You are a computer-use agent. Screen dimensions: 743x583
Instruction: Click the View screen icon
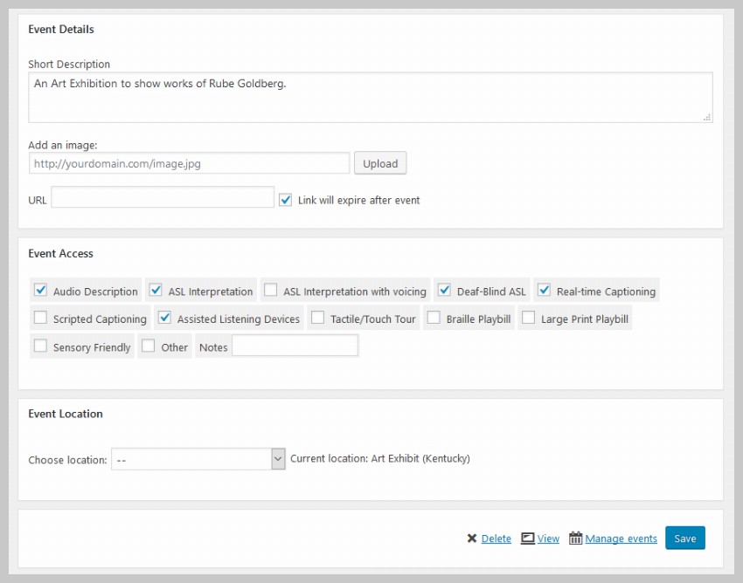527,538
